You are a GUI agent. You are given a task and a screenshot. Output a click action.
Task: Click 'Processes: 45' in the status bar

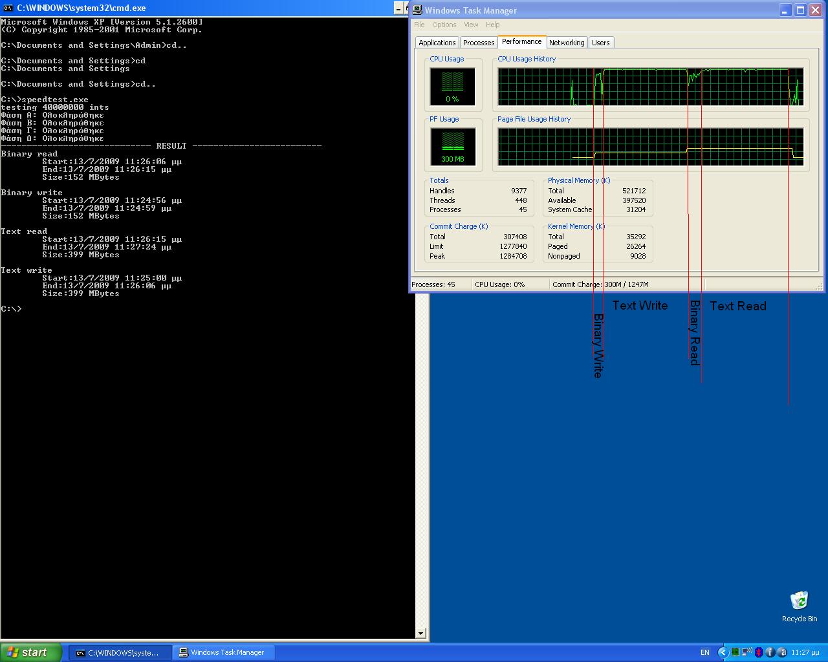click(433, 284)
